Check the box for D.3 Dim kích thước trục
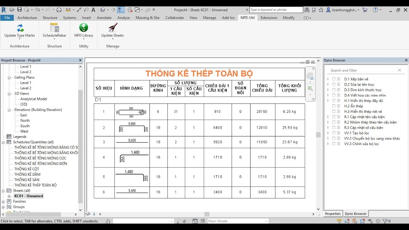This screenshot has height=230, width=409. (x=334, y=90)
